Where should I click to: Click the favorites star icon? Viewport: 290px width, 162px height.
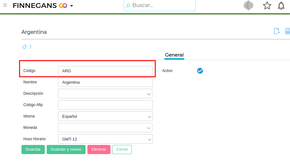click(267, 5)
